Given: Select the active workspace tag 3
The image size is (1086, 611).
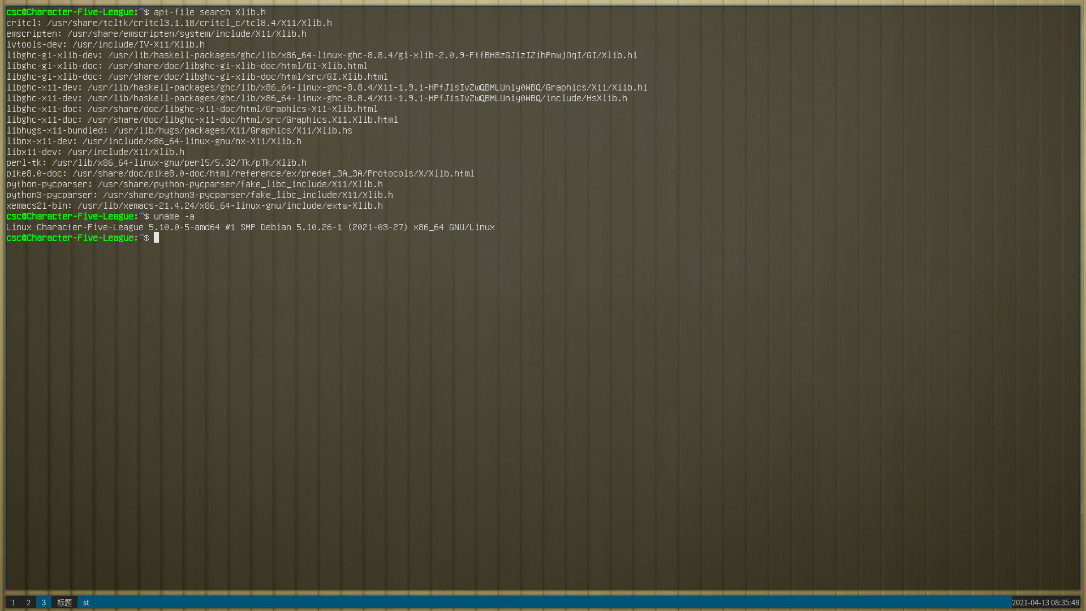Looking at the screenshot, I should tap(44, 603).
